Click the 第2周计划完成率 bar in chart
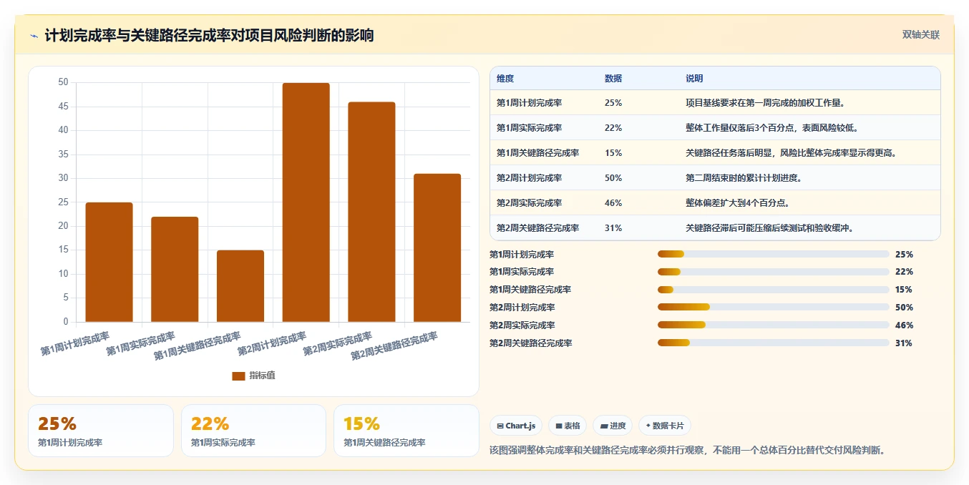This screenshot has width=969, height=485. tap(306, 202)
